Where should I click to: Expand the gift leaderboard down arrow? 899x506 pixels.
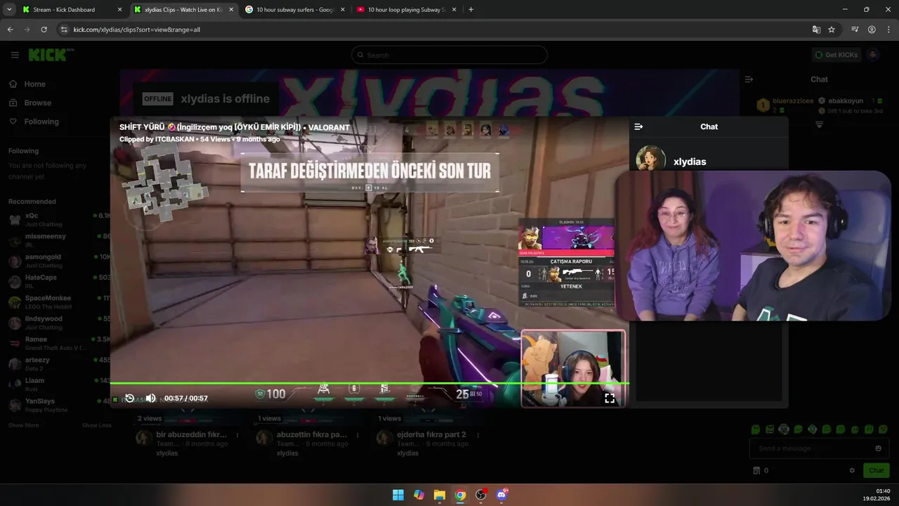(819, 124)
